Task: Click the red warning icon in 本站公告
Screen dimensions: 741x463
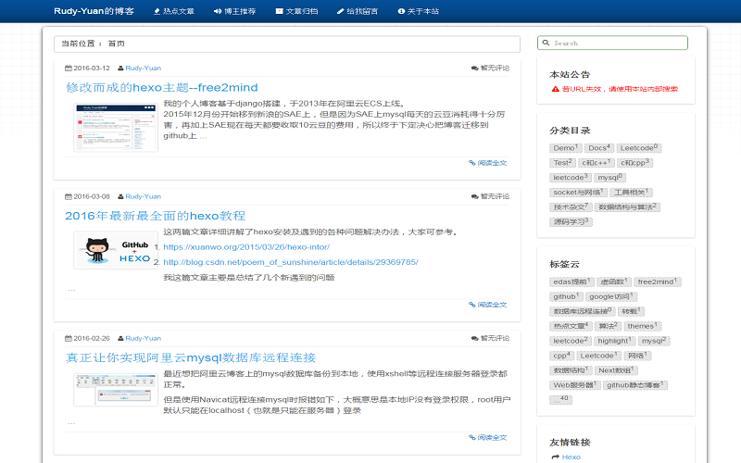Action: click(x=555, y=90)
